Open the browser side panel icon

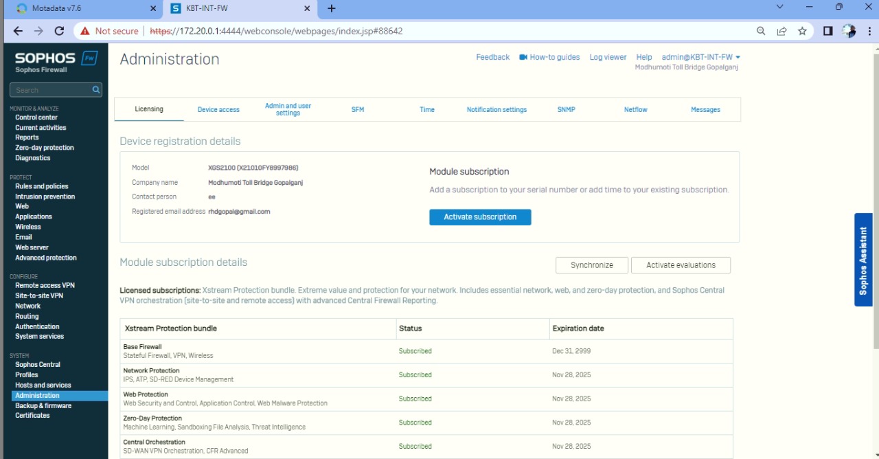(828, 31)
